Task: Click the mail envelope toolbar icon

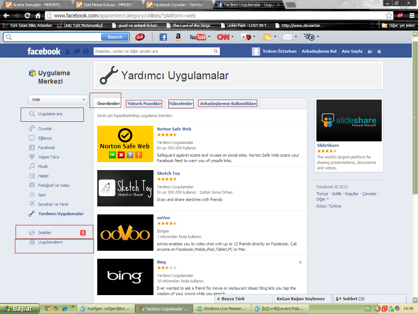Action: coord(288,37)
